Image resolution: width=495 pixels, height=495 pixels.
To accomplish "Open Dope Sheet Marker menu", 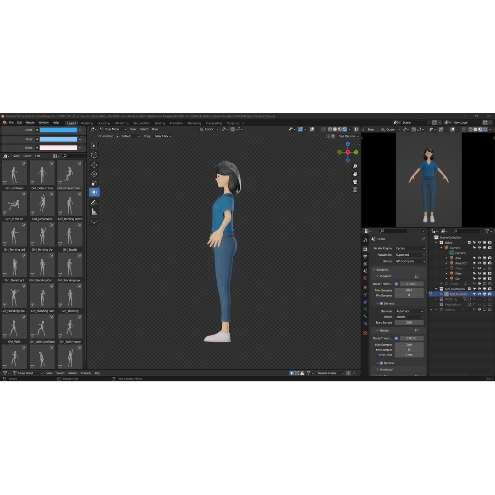I will [x=72, y=373].
